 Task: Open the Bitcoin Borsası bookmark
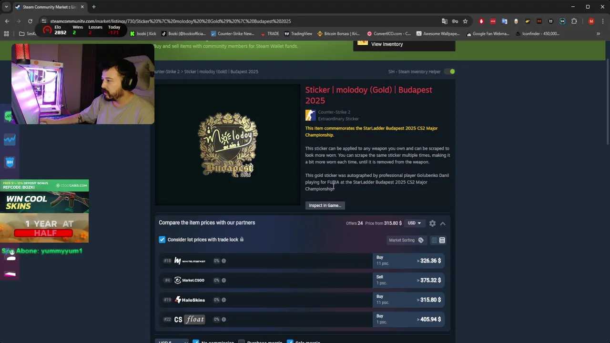[x=338, y=34]
